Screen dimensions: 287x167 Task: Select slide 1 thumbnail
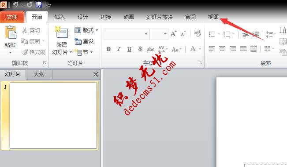tap(53, 116)
